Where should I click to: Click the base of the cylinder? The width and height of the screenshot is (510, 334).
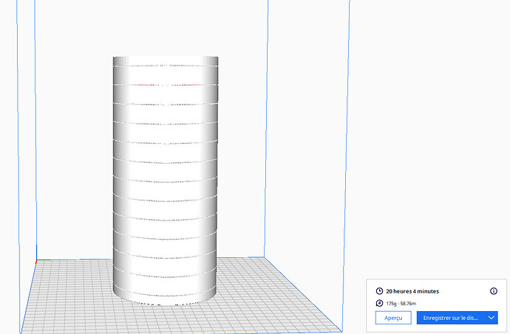point(166,302)
